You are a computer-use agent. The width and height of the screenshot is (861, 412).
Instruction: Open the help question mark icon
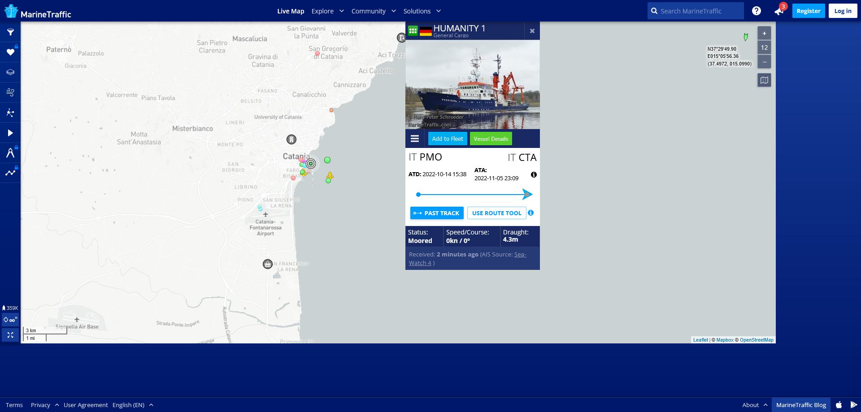tap(757, 11)
